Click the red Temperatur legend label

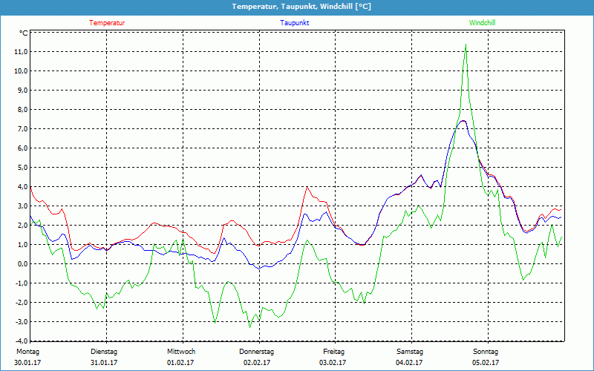click(107, 23)
